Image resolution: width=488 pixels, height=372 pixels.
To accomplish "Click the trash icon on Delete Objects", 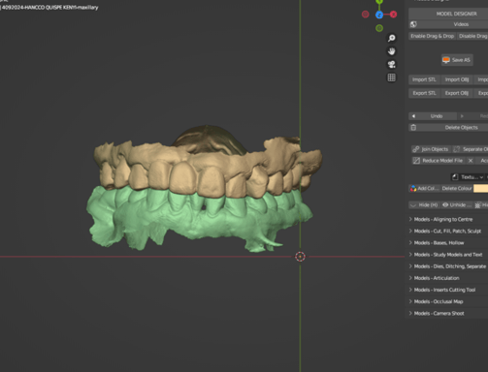I will coord(413,127).
